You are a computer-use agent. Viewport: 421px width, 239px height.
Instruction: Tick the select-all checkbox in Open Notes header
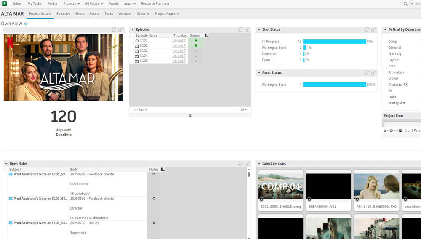(5, 170)
